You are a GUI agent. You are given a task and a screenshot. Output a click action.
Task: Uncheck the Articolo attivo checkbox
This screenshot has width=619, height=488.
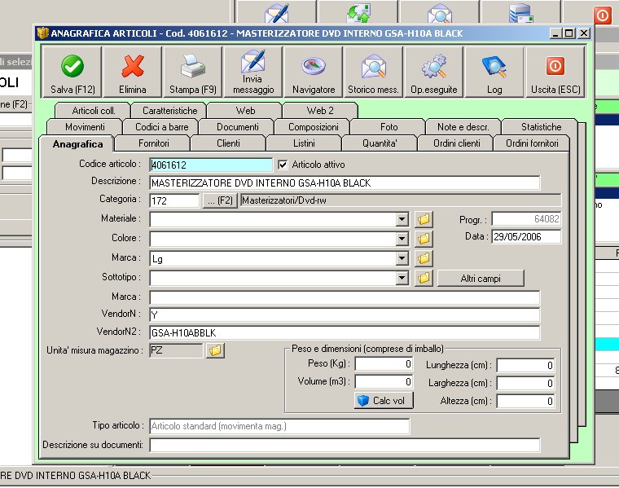tap(283, 165)
